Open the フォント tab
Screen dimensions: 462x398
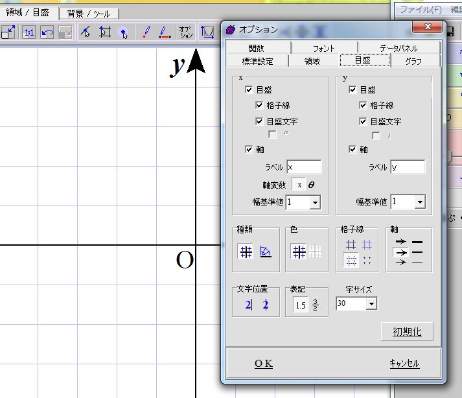point(324,48)
